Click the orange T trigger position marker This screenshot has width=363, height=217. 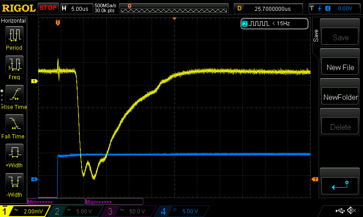[x=58, y=22]
